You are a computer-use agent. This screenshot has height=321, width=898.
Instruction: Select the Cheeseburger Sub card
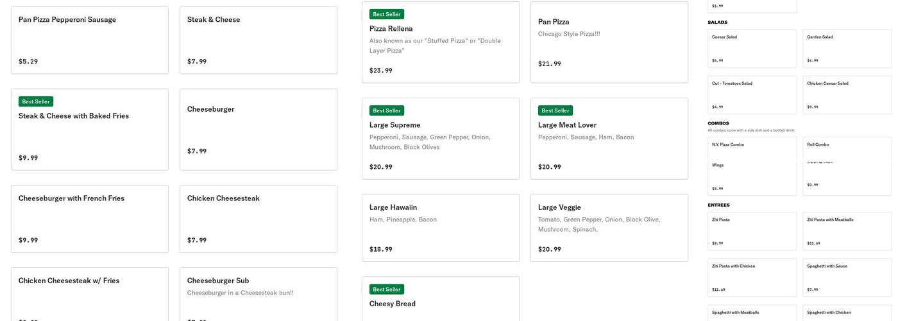pos(258,294)
